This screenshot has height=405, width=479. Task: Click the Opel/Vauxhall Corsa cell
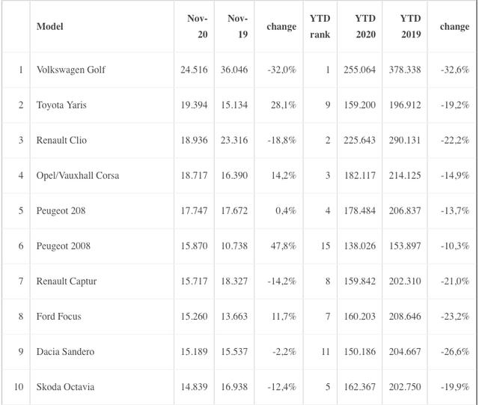(78, 175)
